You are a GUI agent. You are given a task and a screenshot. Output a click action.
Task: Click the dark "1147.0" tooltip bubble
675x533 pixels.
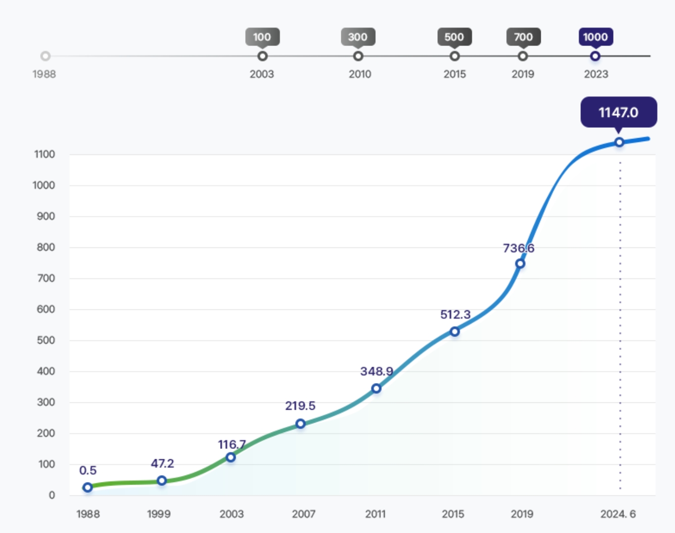pyautogui.click(x=619, y=112)
